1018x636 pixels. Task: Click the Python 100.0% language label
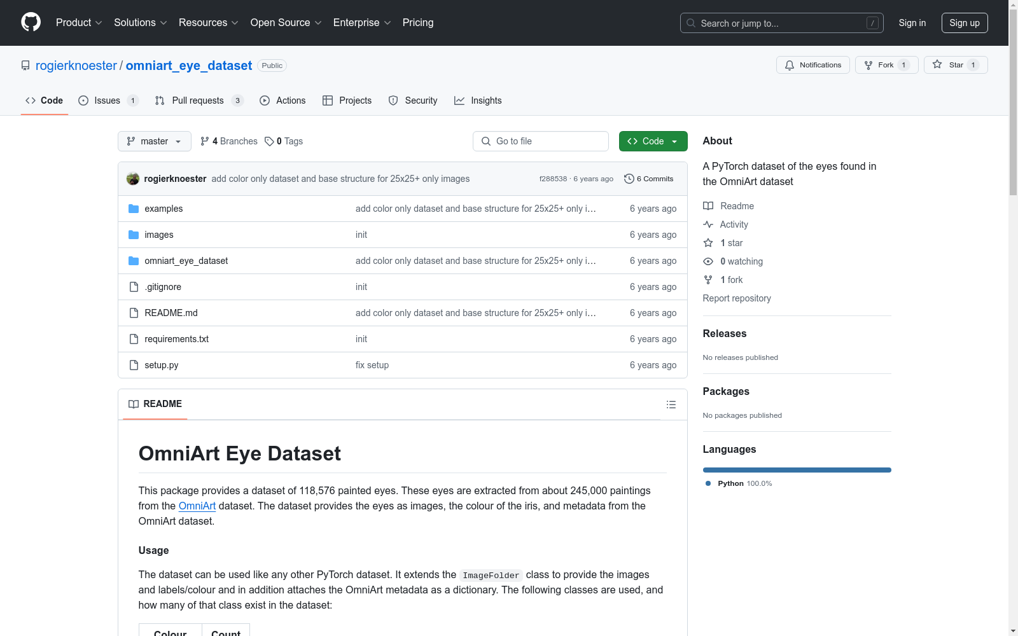[x=745, y=483]
